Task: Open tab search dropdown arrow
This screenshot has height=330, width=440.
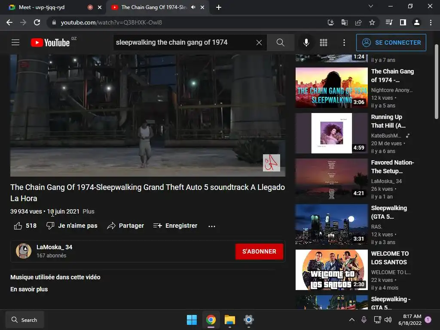Action: click(x=371, y=6)
